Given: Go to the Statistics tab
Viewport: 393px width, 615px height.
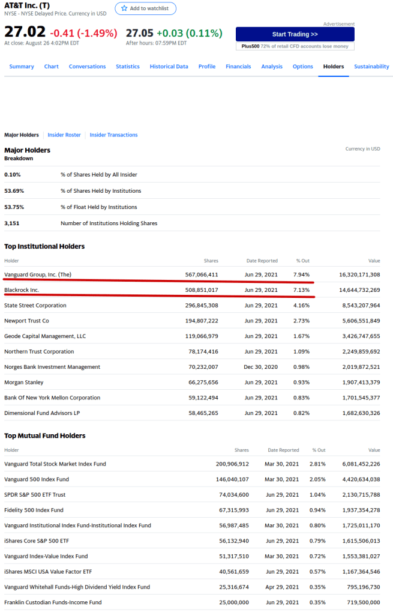Looking at the screenshot, I should pyautogui.click(x=128, y=67).
